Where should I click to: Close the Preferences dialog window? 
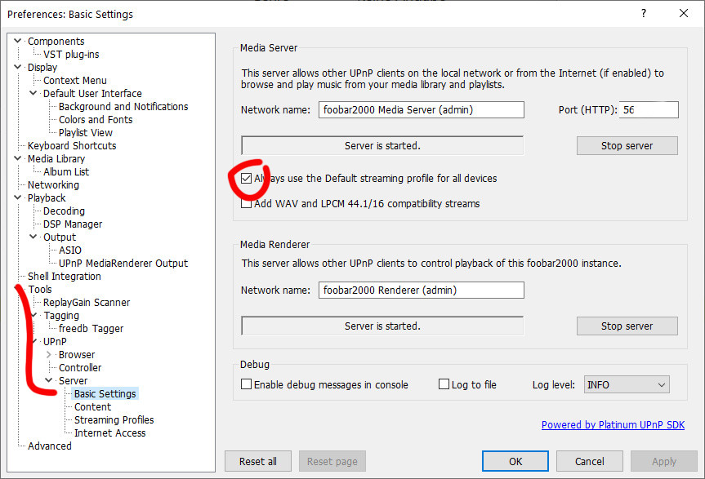point(684,13)
